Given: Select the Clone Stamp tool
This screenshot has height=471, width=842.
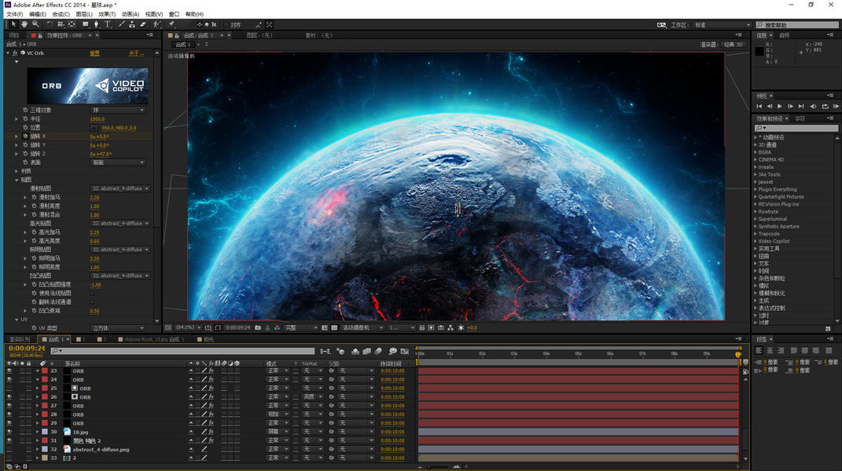Looking at the screenshot, I should pos(131,24).
